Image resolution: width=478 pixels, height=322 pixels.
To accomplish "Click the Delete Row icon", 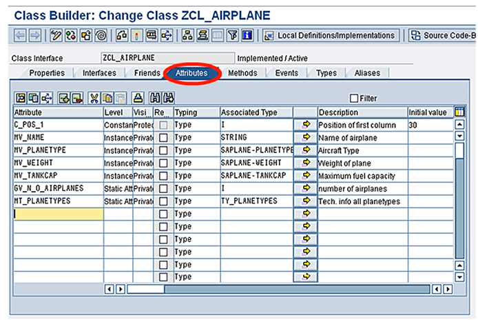I will [x=76, y=99].
